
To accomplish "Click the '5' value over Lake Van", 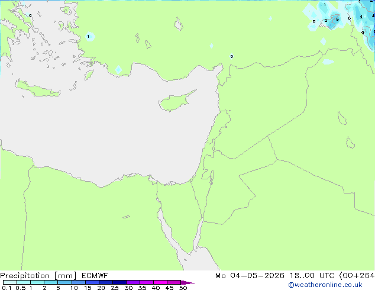I will [338, 20].
